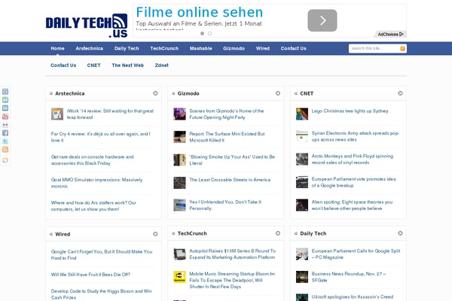Close the TechCrunch widget
The height and width of the screenshot is (301, 452).
278,233
